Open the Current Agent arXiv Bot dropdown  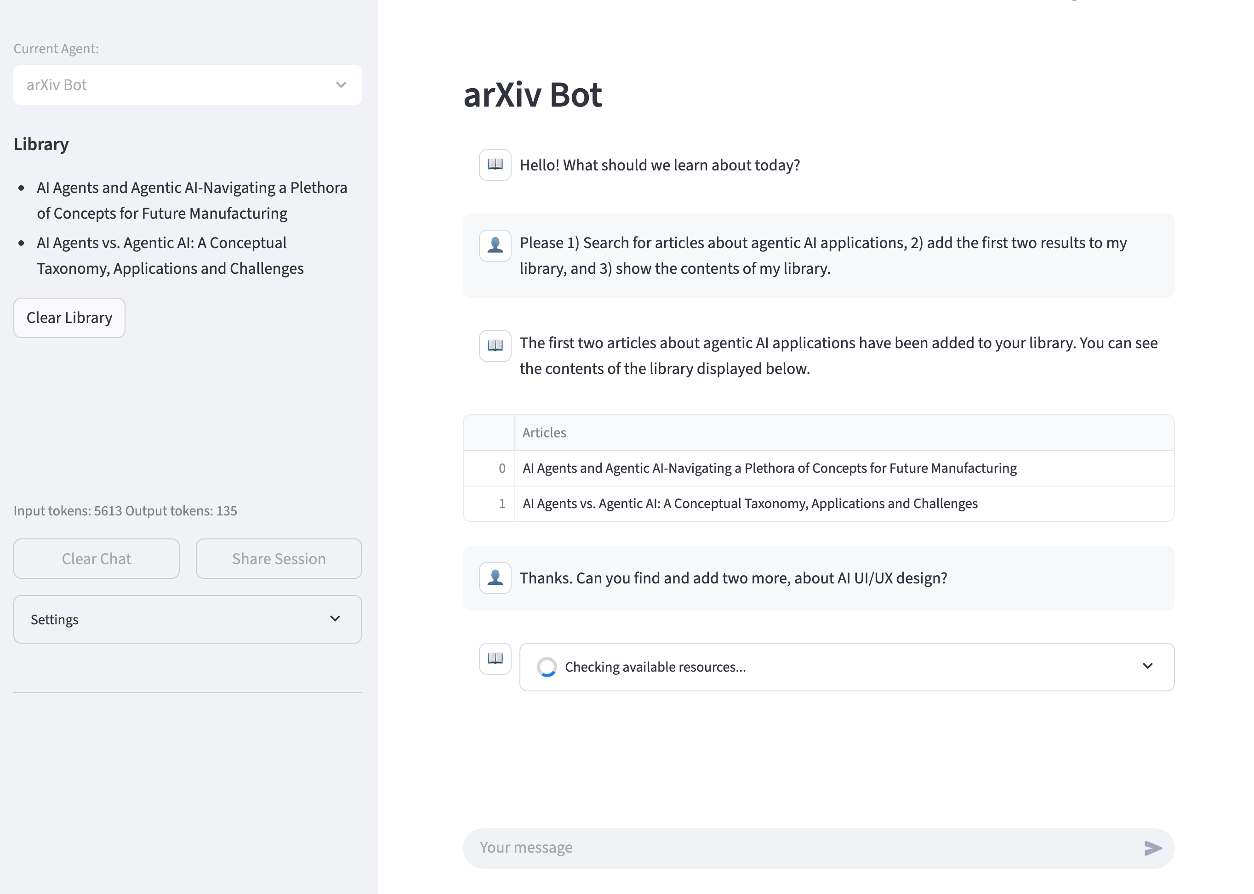pyautogui.click(x=187, y=85)
